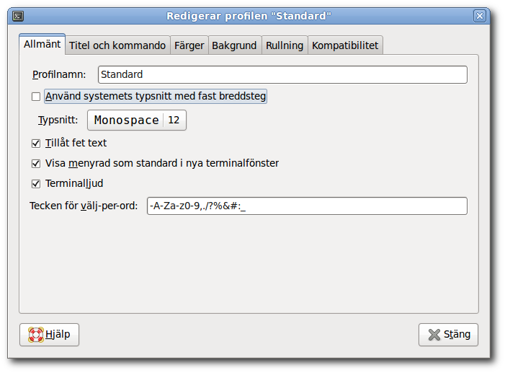
Task: Uncheck Tillåt fet text
Action: pos(36,144)
